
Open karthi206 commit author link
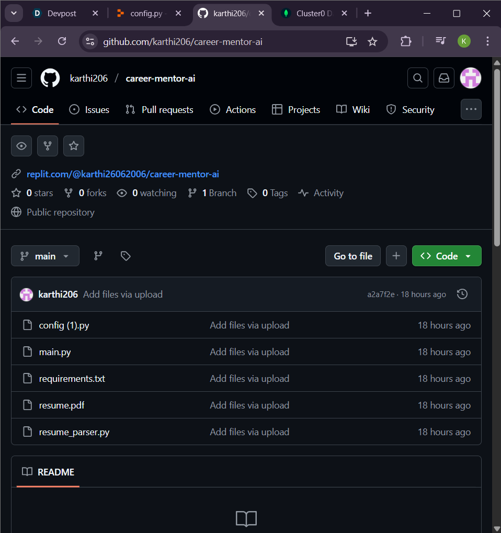point(58,294)
